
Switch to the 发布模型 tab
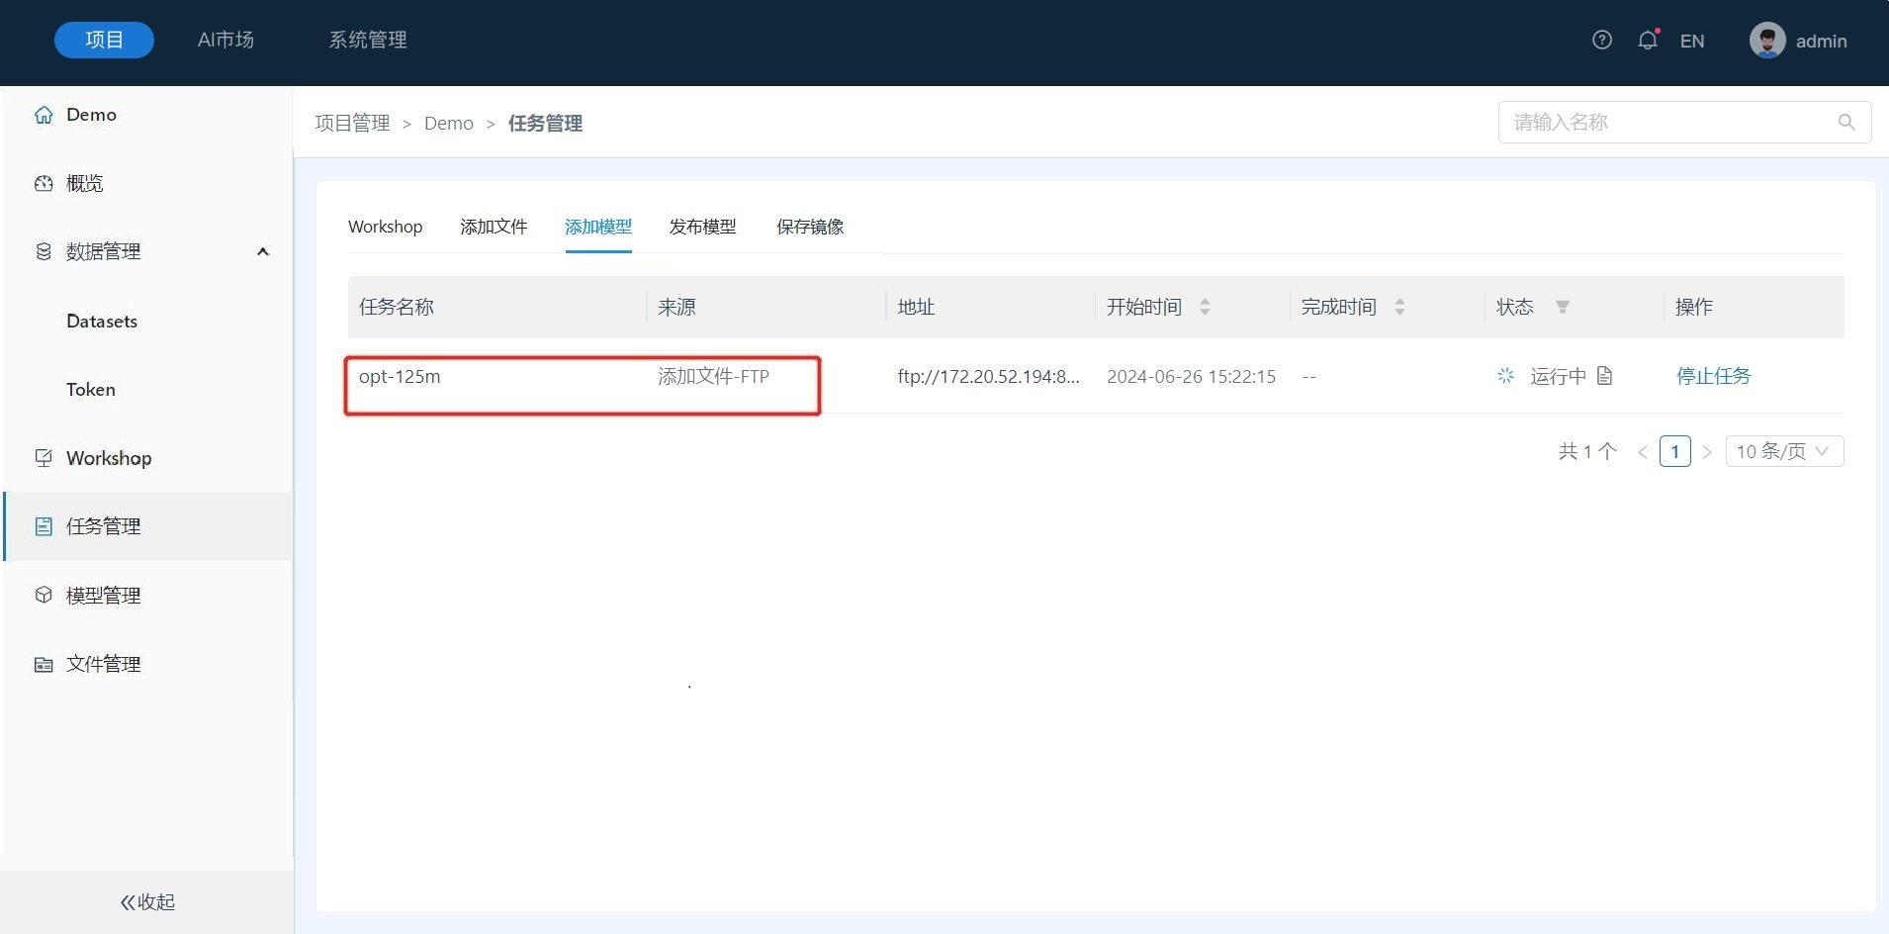click(702, 228)
